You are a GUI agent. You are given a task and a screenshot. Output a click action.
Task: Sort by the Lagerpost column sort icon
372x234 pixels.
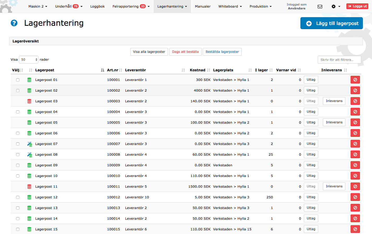[102, 70]
